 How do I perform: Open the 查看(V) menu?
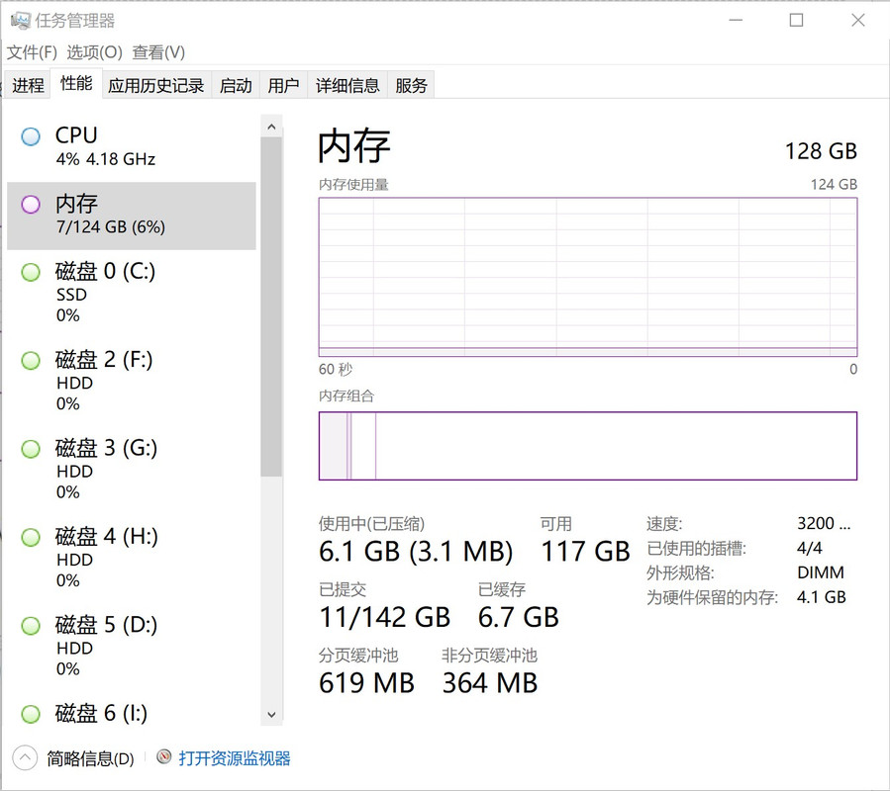pyautogui.click(x=158, y=52)
